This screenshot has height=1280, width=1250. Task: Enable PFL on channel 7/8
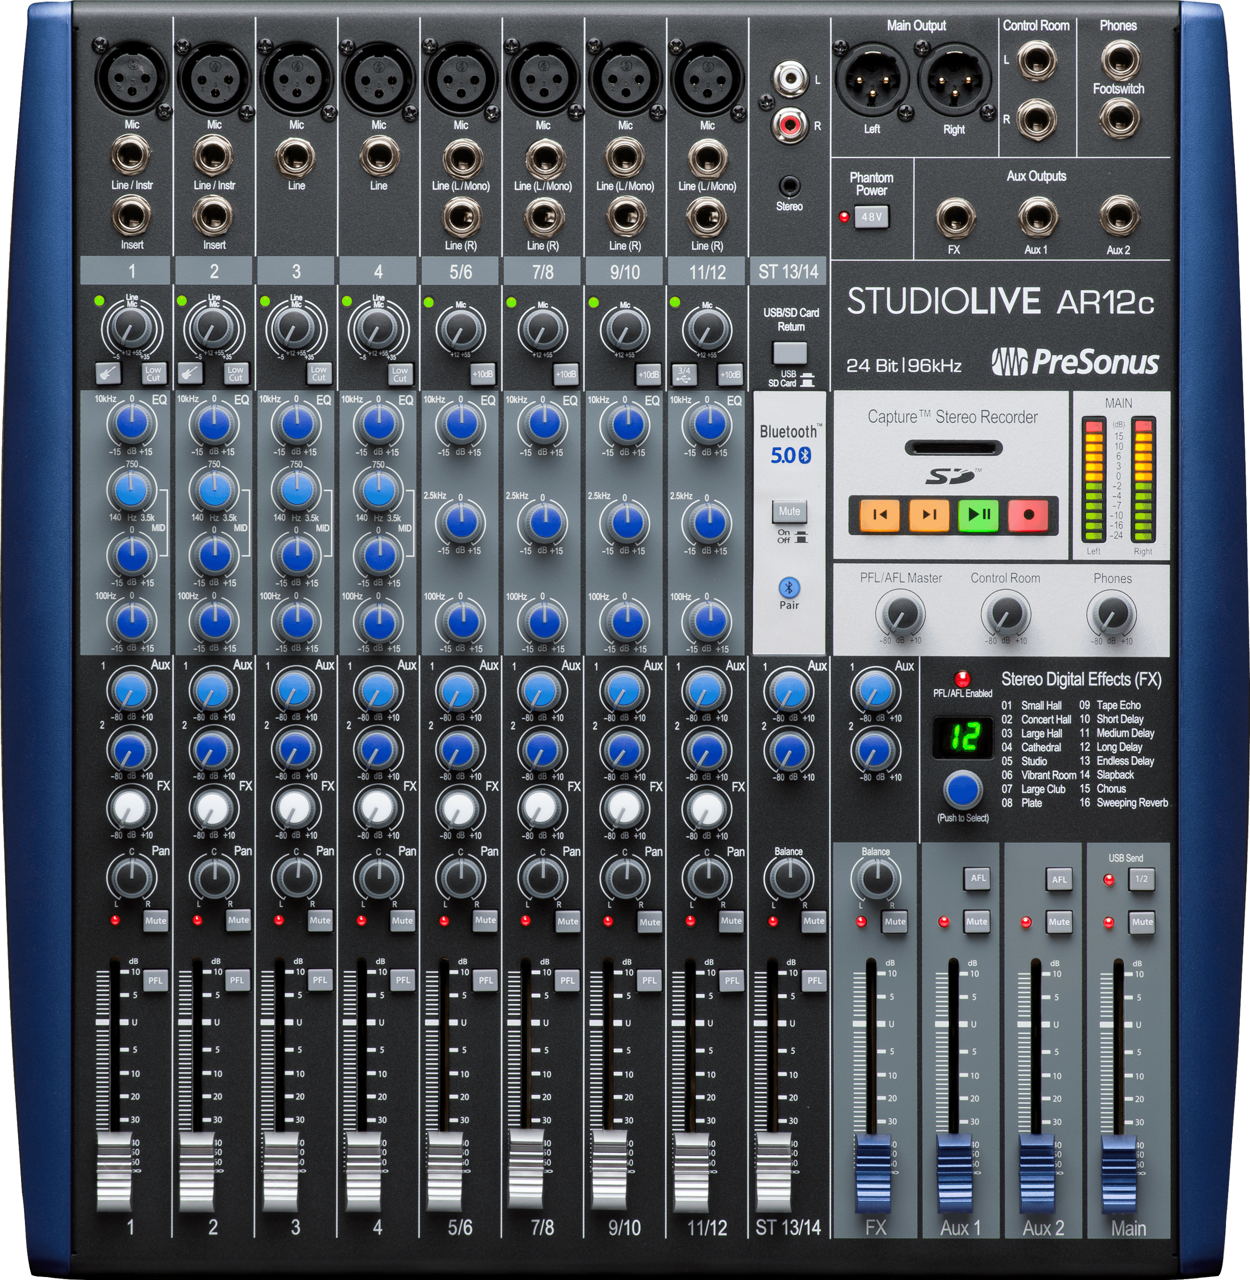[x=567, y=980]
